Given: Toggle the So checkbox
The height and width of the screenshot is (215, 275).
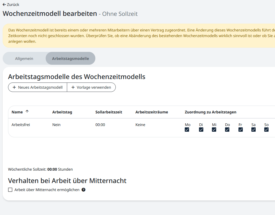Looking at the screenshot, I should pos(266,130).
